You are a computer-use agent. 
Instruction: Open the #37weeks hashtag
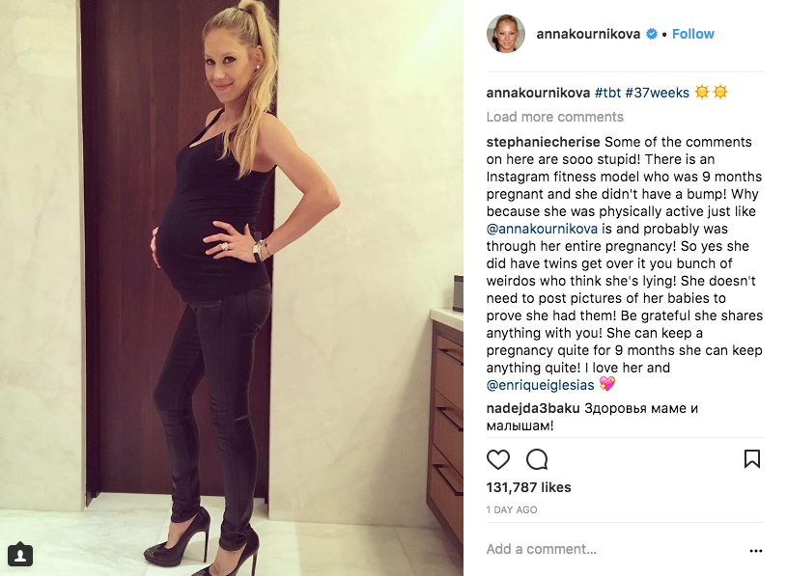pyautogui.click(x=657, y=93)
